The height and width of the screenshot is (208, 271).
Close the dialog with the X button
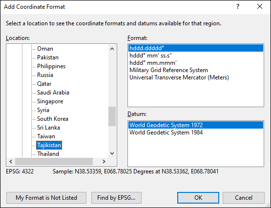click(x=260, y=6)
